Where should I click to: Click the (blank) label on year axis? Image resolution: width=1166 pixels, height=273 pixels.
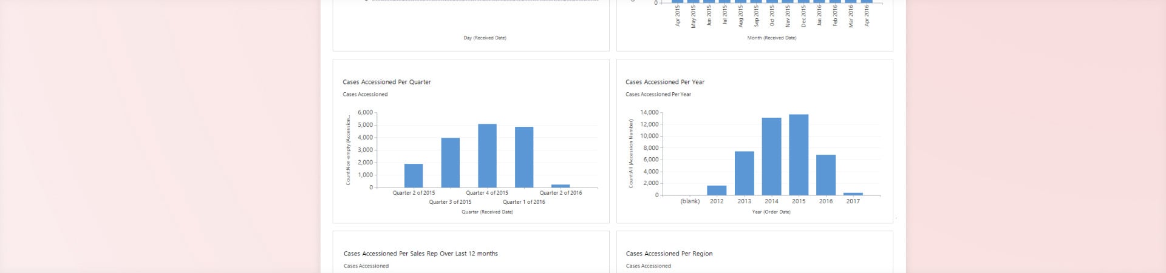point(690,201)
